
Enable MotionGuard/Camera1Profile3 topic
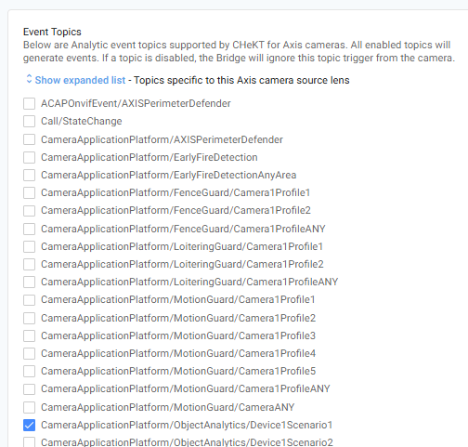click(29, 335)
